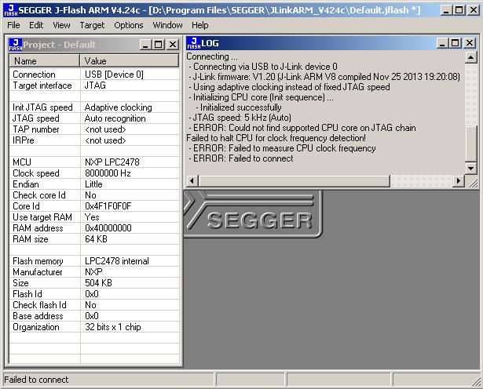Click the 'Failed to connect' status bar text
The width and height of the screenshot is (483, 389).
(36, 380)
